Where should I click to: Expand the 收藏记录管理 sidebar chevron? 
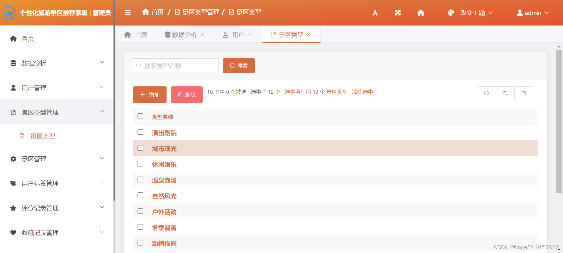click(x=102, y=232)
